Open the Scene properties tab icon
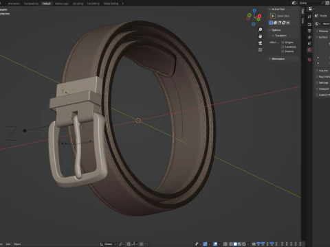This screenshot has height=247, width=330. [309, 43]
